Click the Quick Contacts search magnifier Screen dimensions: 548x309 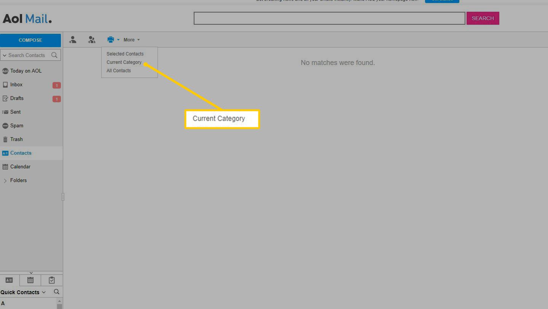pyautogui.click(x=57, y=292)
